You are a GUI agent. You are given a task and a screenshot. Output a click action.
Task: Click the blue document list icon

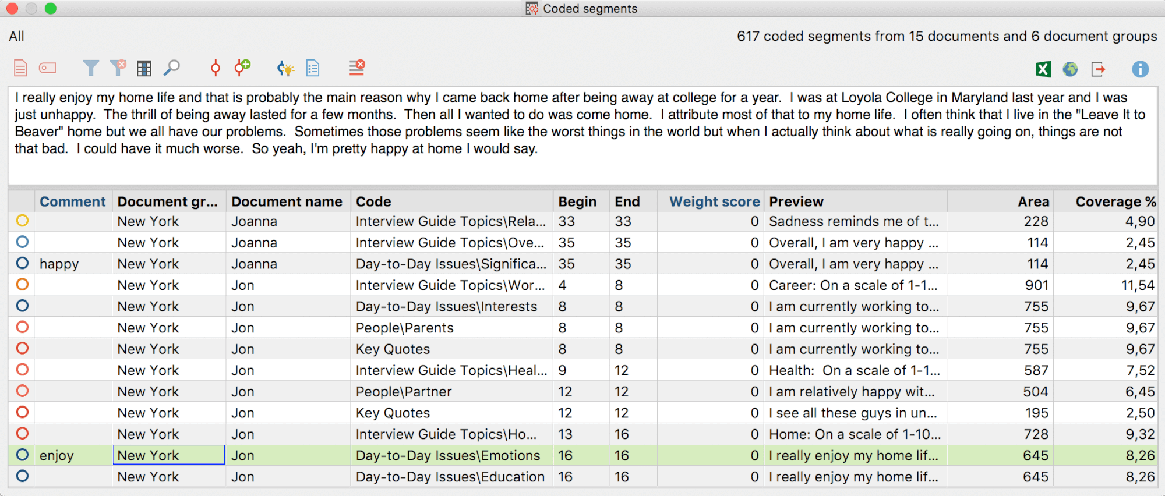[313, 68]
